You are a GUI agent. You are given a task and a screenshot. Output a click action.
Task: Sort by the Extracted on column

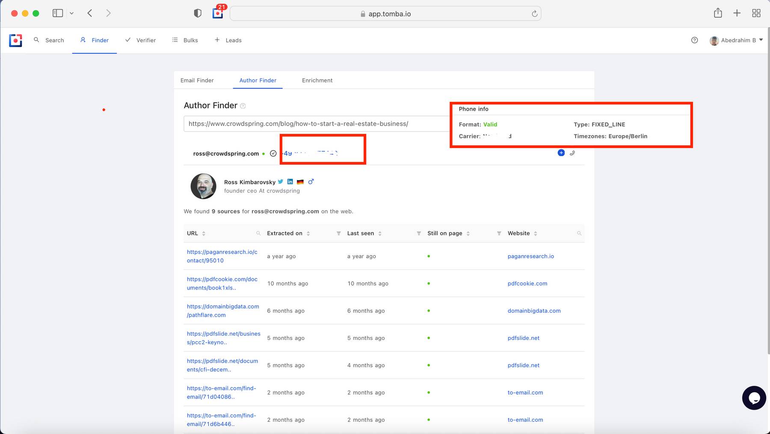[308, 233]
